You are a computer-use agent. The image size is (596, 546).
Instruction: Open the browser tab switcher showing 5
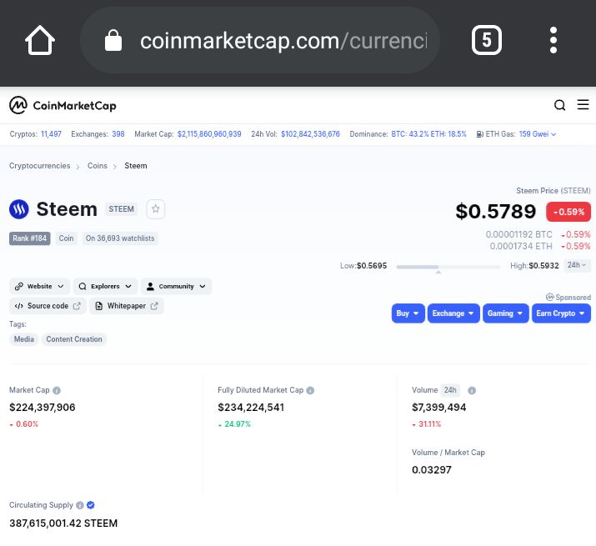[x=487, y=40]
